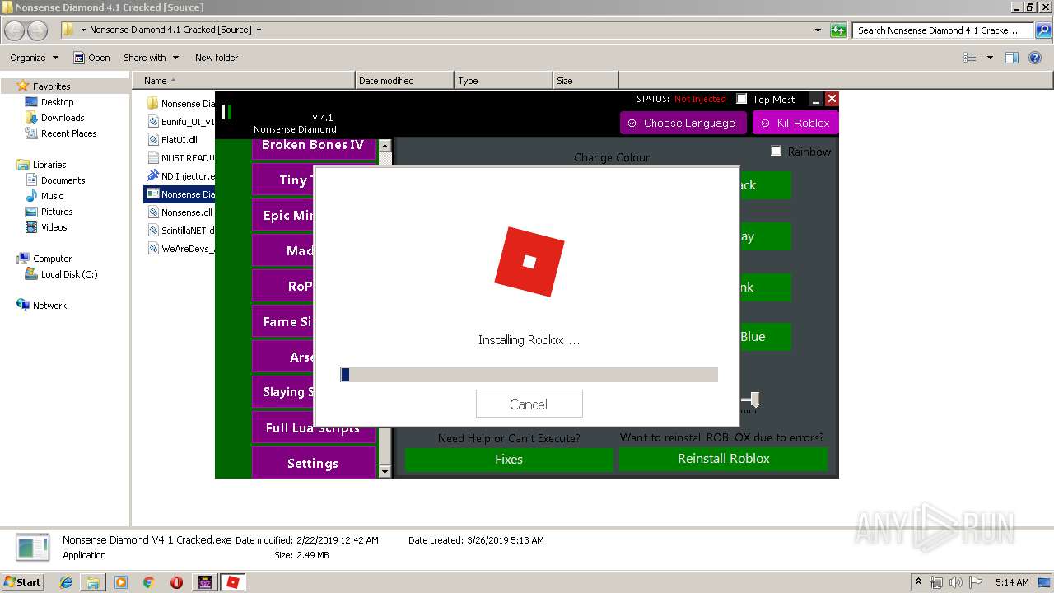Select Local Disk (C:)
Screen dimensions: 1054x593
(x=69, y=274)
